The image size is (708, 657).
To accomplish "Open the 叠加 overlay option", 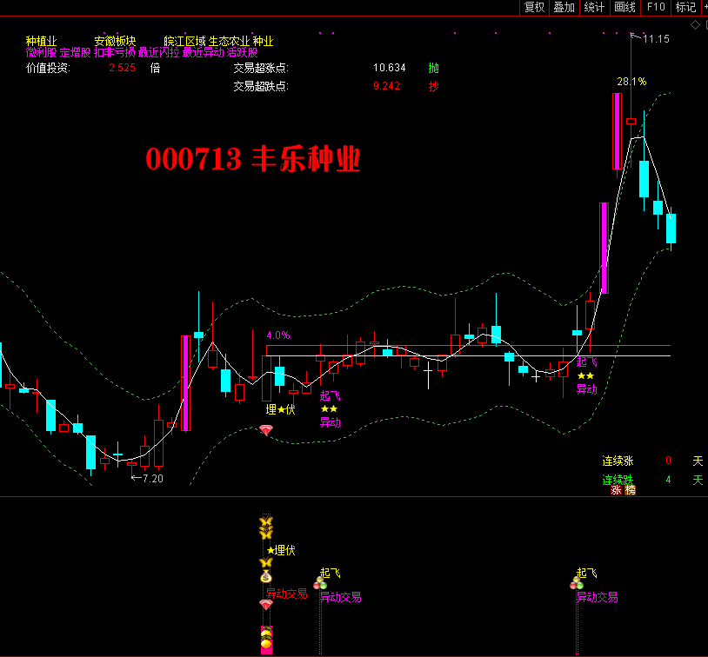I will click(564, 8).
